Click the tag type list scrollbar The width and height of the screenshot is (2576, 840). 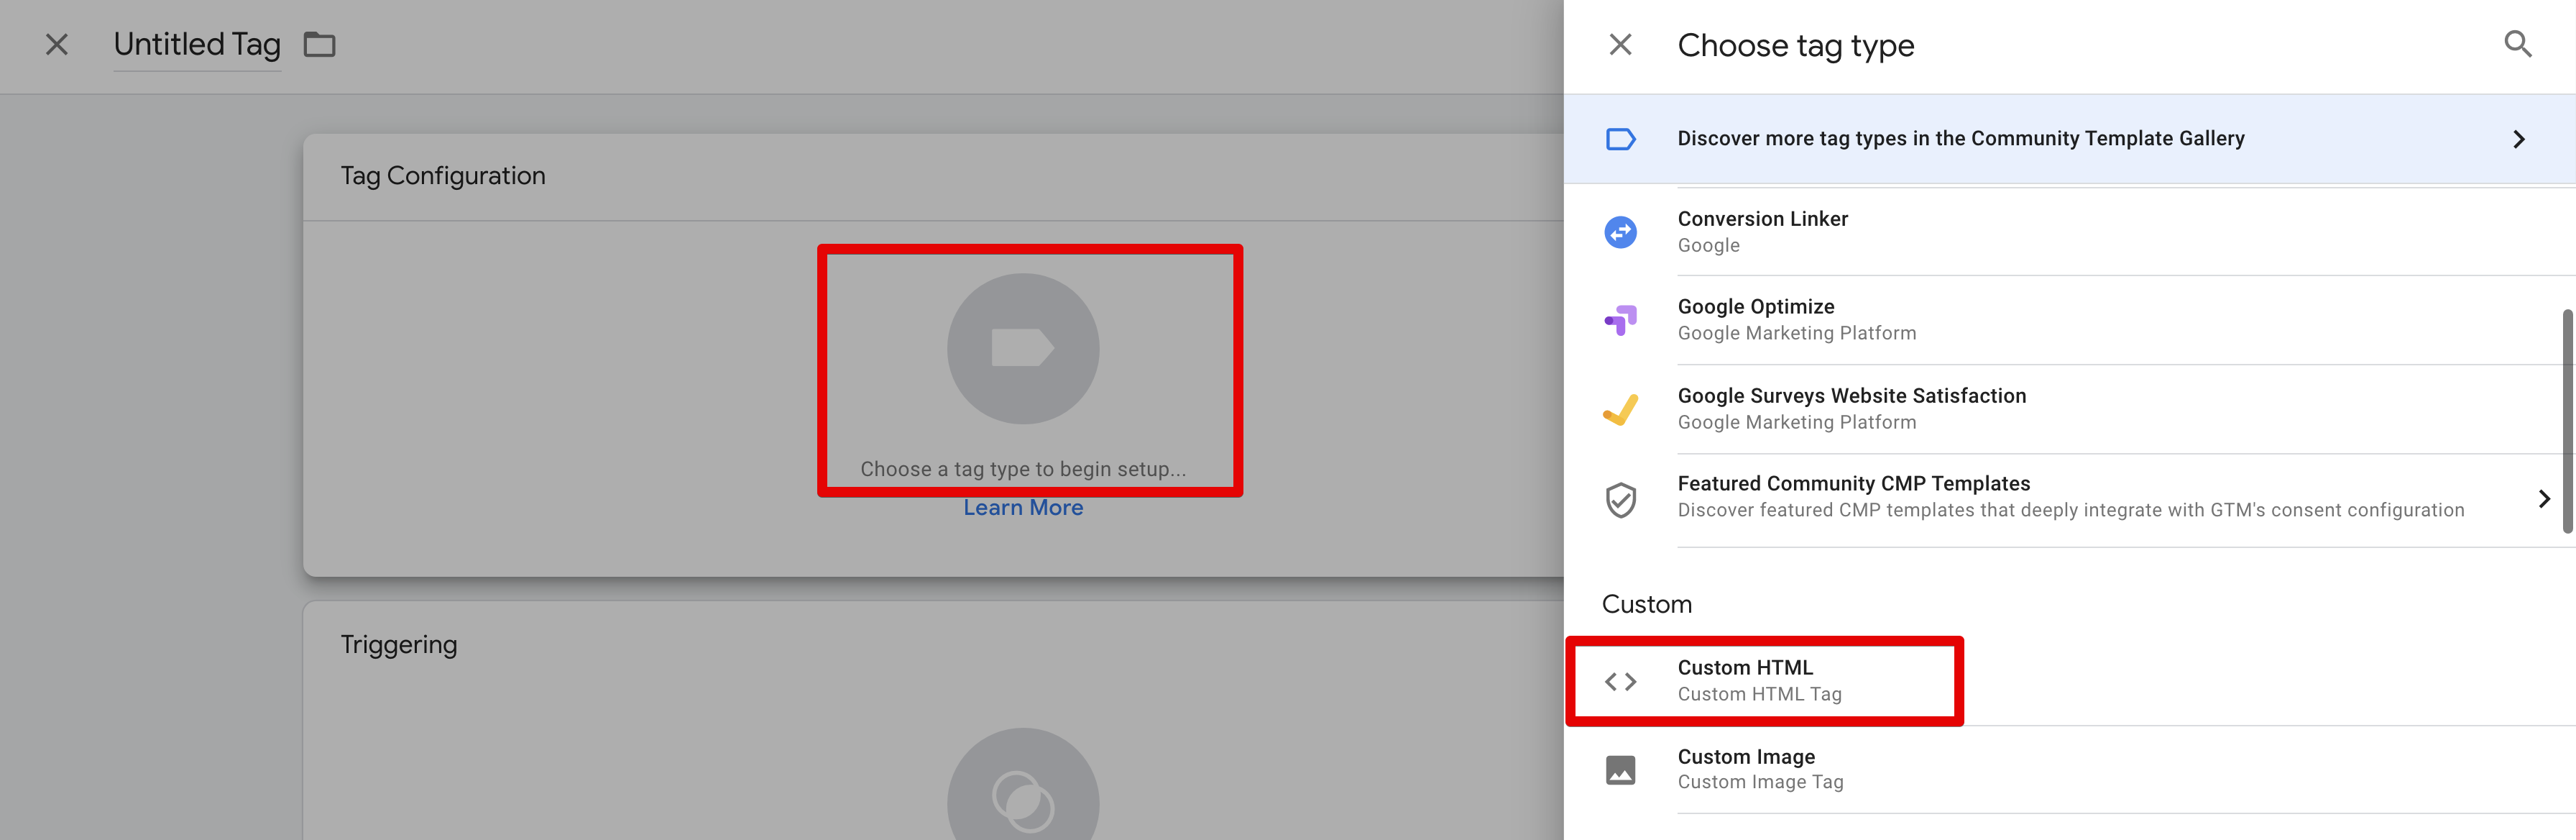tap(2567, 421)
